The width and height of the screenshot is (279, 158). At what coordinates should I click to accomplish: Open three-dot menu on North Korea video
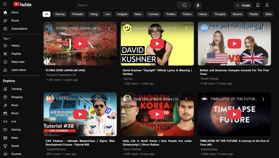(x=186, y=99)
